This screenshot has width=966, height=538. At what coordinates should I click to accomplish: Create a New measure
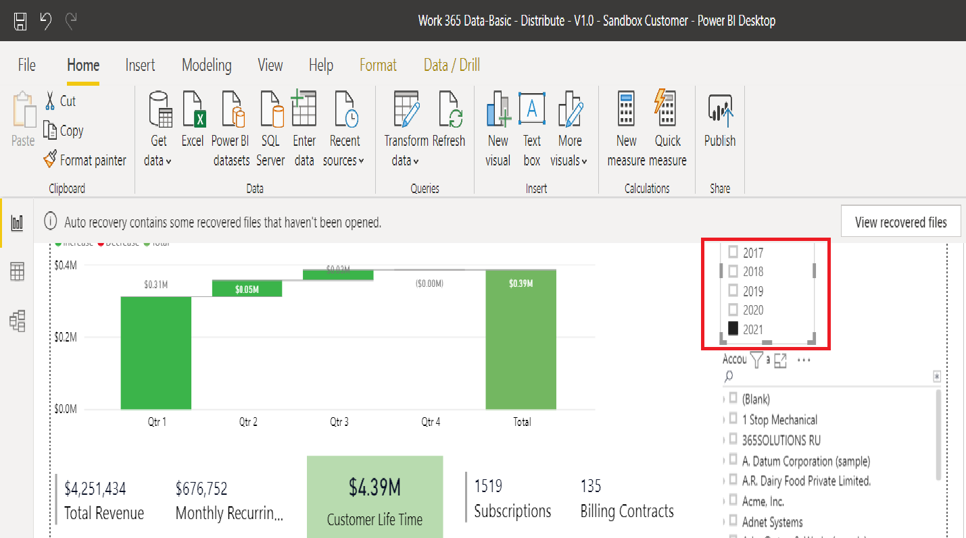pyautogui.click(x=626, y=130)
